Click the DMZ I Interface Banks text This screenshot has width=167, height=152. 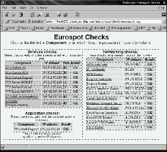[103, 89]
